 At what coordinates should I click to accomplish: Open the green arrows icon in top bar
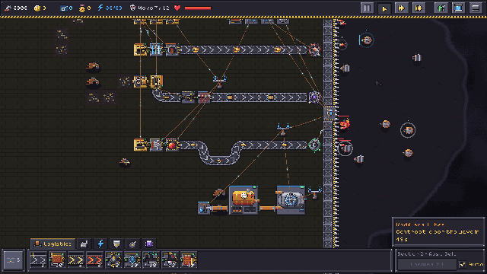441,8
